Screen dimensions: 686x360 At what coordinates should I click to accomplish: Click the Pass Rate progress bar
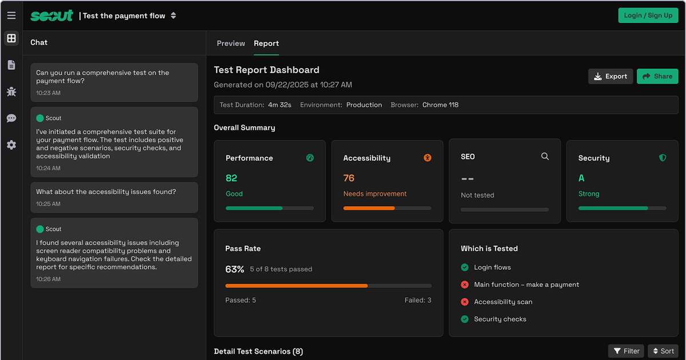click(329, 285)
